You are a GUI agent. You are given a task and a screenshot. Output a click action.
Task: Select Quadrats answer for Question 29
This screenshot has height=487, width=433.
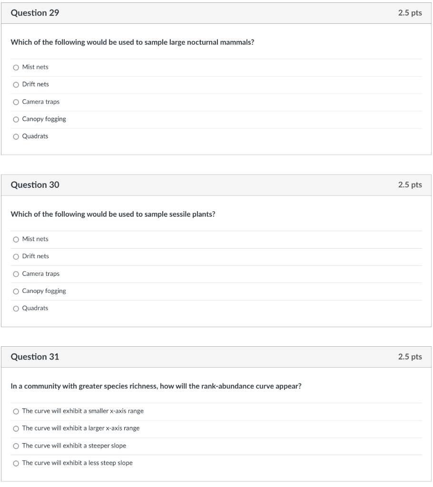point(16,136)
